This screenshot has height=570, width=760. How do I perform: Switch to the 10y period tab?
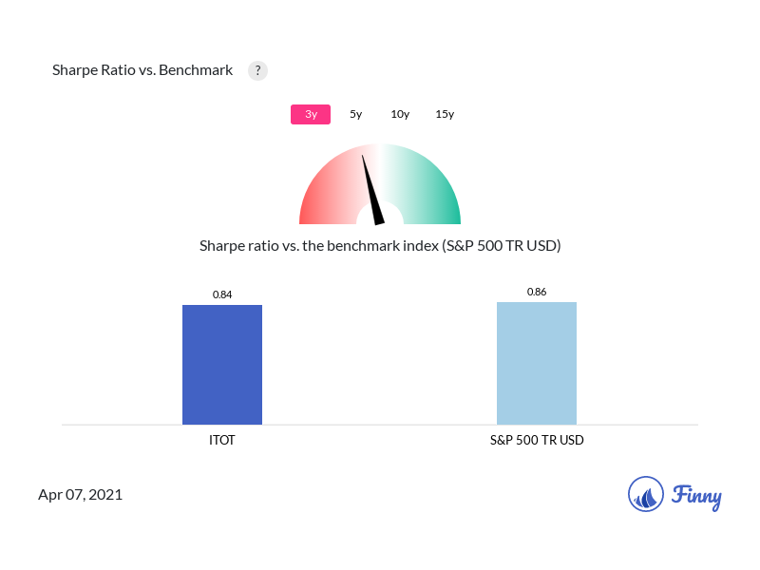coord(400,115)
